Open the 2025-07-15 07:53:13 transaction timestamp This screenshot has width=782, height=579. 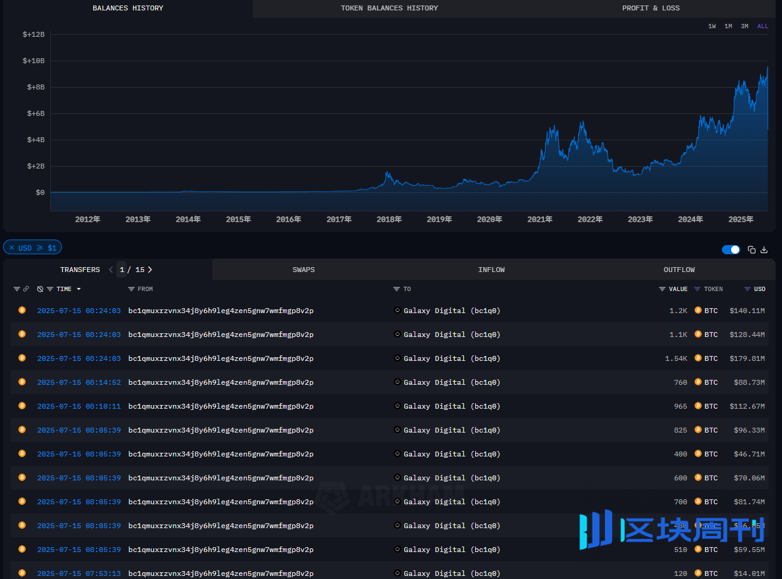click(x=79, y=573)
